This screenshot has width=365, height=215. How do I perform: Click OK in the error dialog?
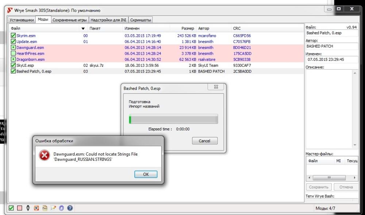coord(146,174)
